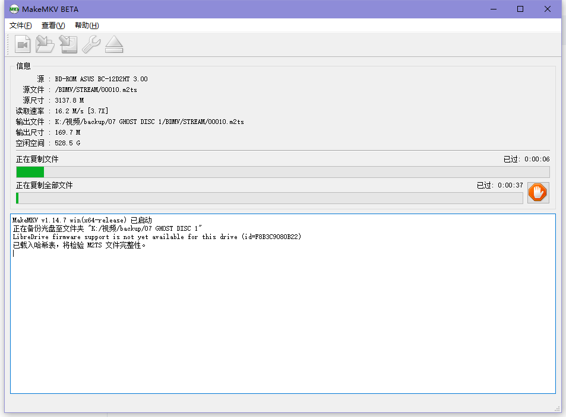Eject the disc with the eject icon
566x417 pixels.
click(x=114, y=44)
